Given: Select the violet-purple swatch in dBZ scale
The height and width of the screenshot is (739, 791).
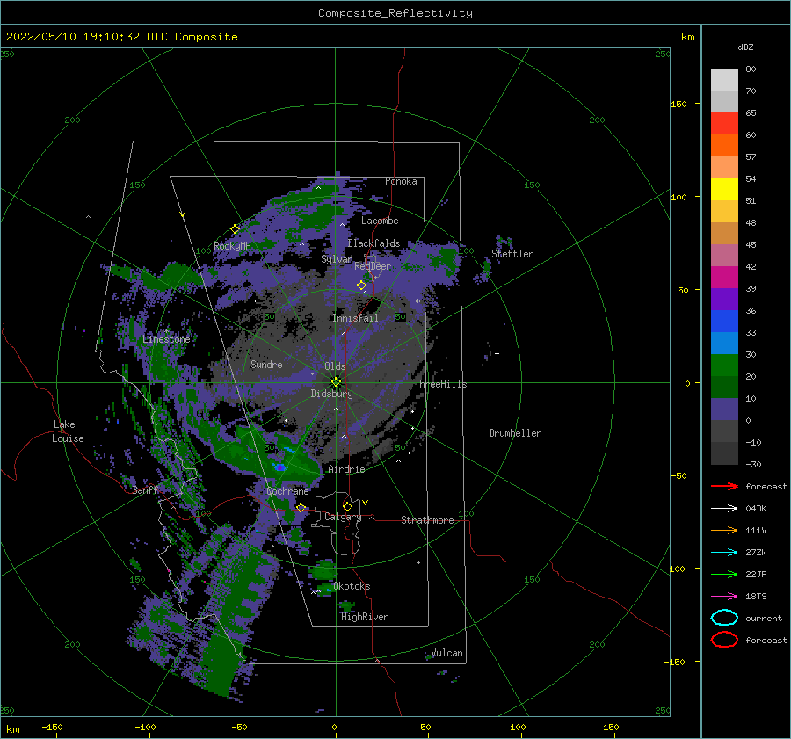Looking at the screenshot, I should pyautogui.click(x=724, y=299).
